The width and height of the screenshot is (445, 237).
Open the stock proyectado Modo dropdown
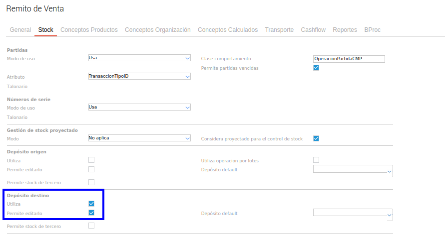pos(139,138)
